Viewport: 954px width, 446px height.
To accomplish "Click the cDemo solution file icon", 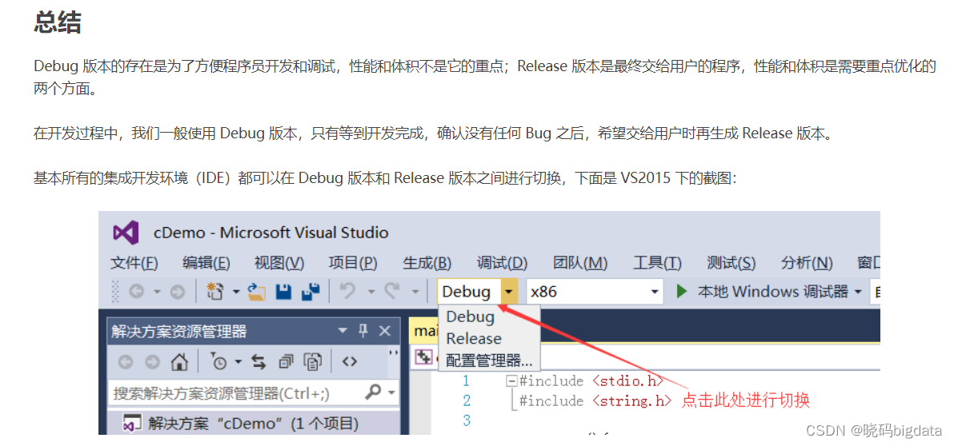I will (130, 424).
